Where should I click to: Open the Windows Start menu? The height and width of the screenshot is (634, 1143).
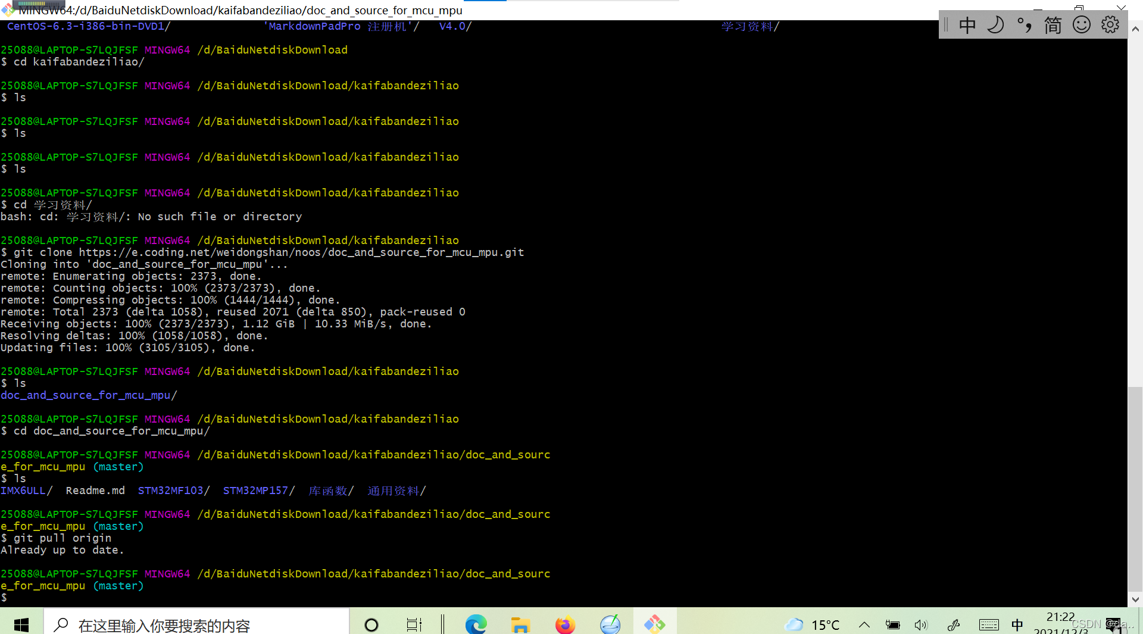pyautogui.click(x=21, y=624)
